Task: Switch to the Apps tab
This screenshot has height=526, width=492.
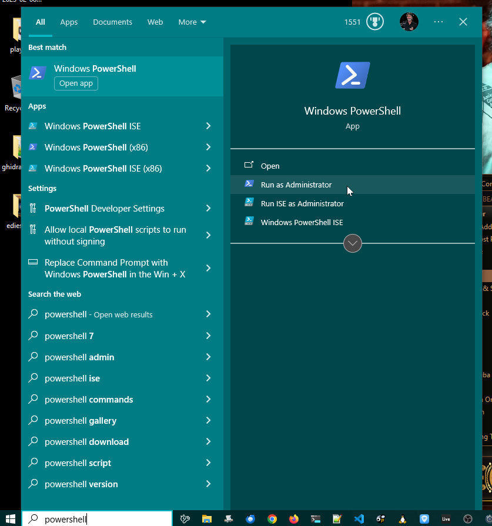Action: tap(69, 22)
